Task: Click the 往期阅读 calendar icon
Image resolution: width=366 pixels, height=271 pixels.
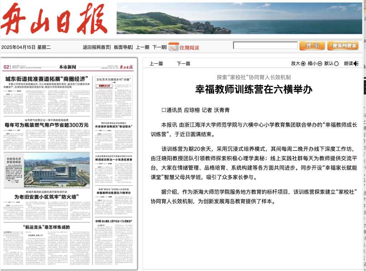Action: [x=174, y=46]
